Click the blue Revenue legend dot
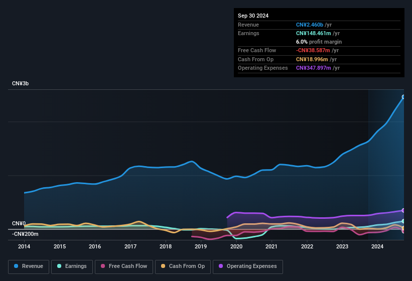The height and width of the screenshot is (281, 412). (x=17, y=266)
